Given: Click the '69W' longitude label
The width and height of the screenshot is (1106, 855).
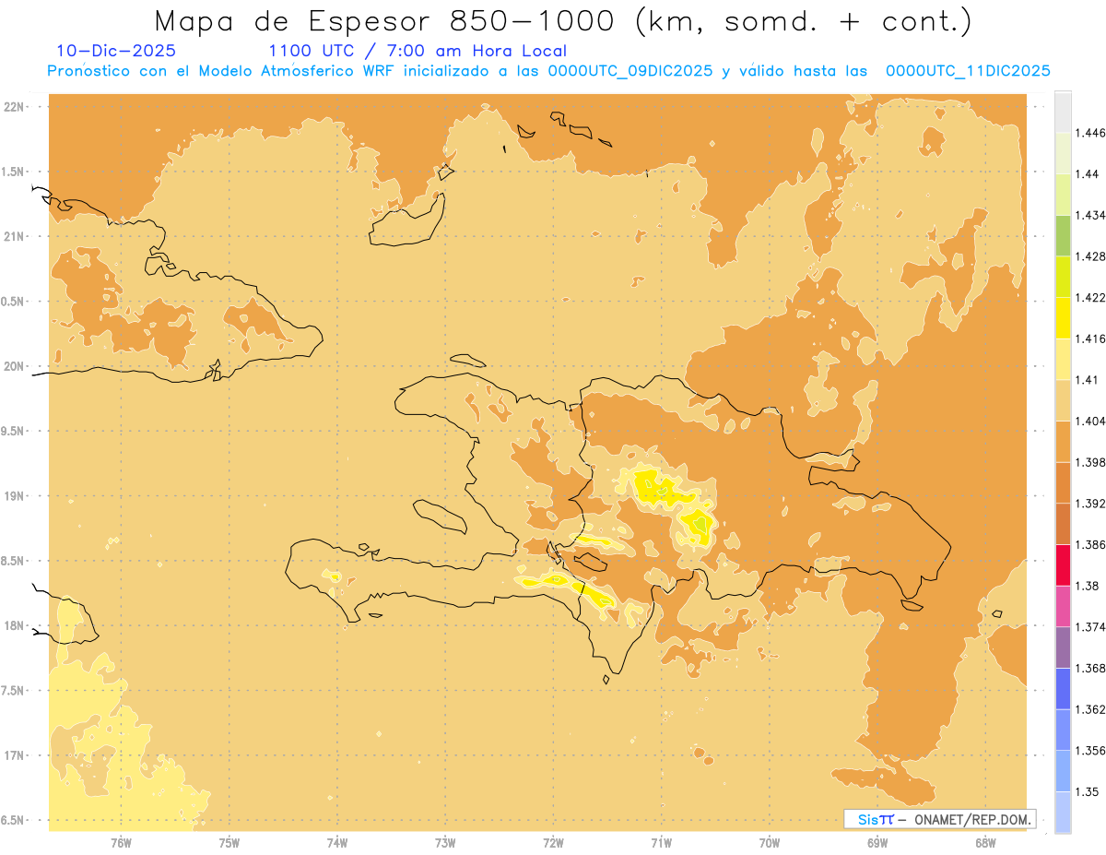Looking at the screenshot, I should (x=877, y=843).
